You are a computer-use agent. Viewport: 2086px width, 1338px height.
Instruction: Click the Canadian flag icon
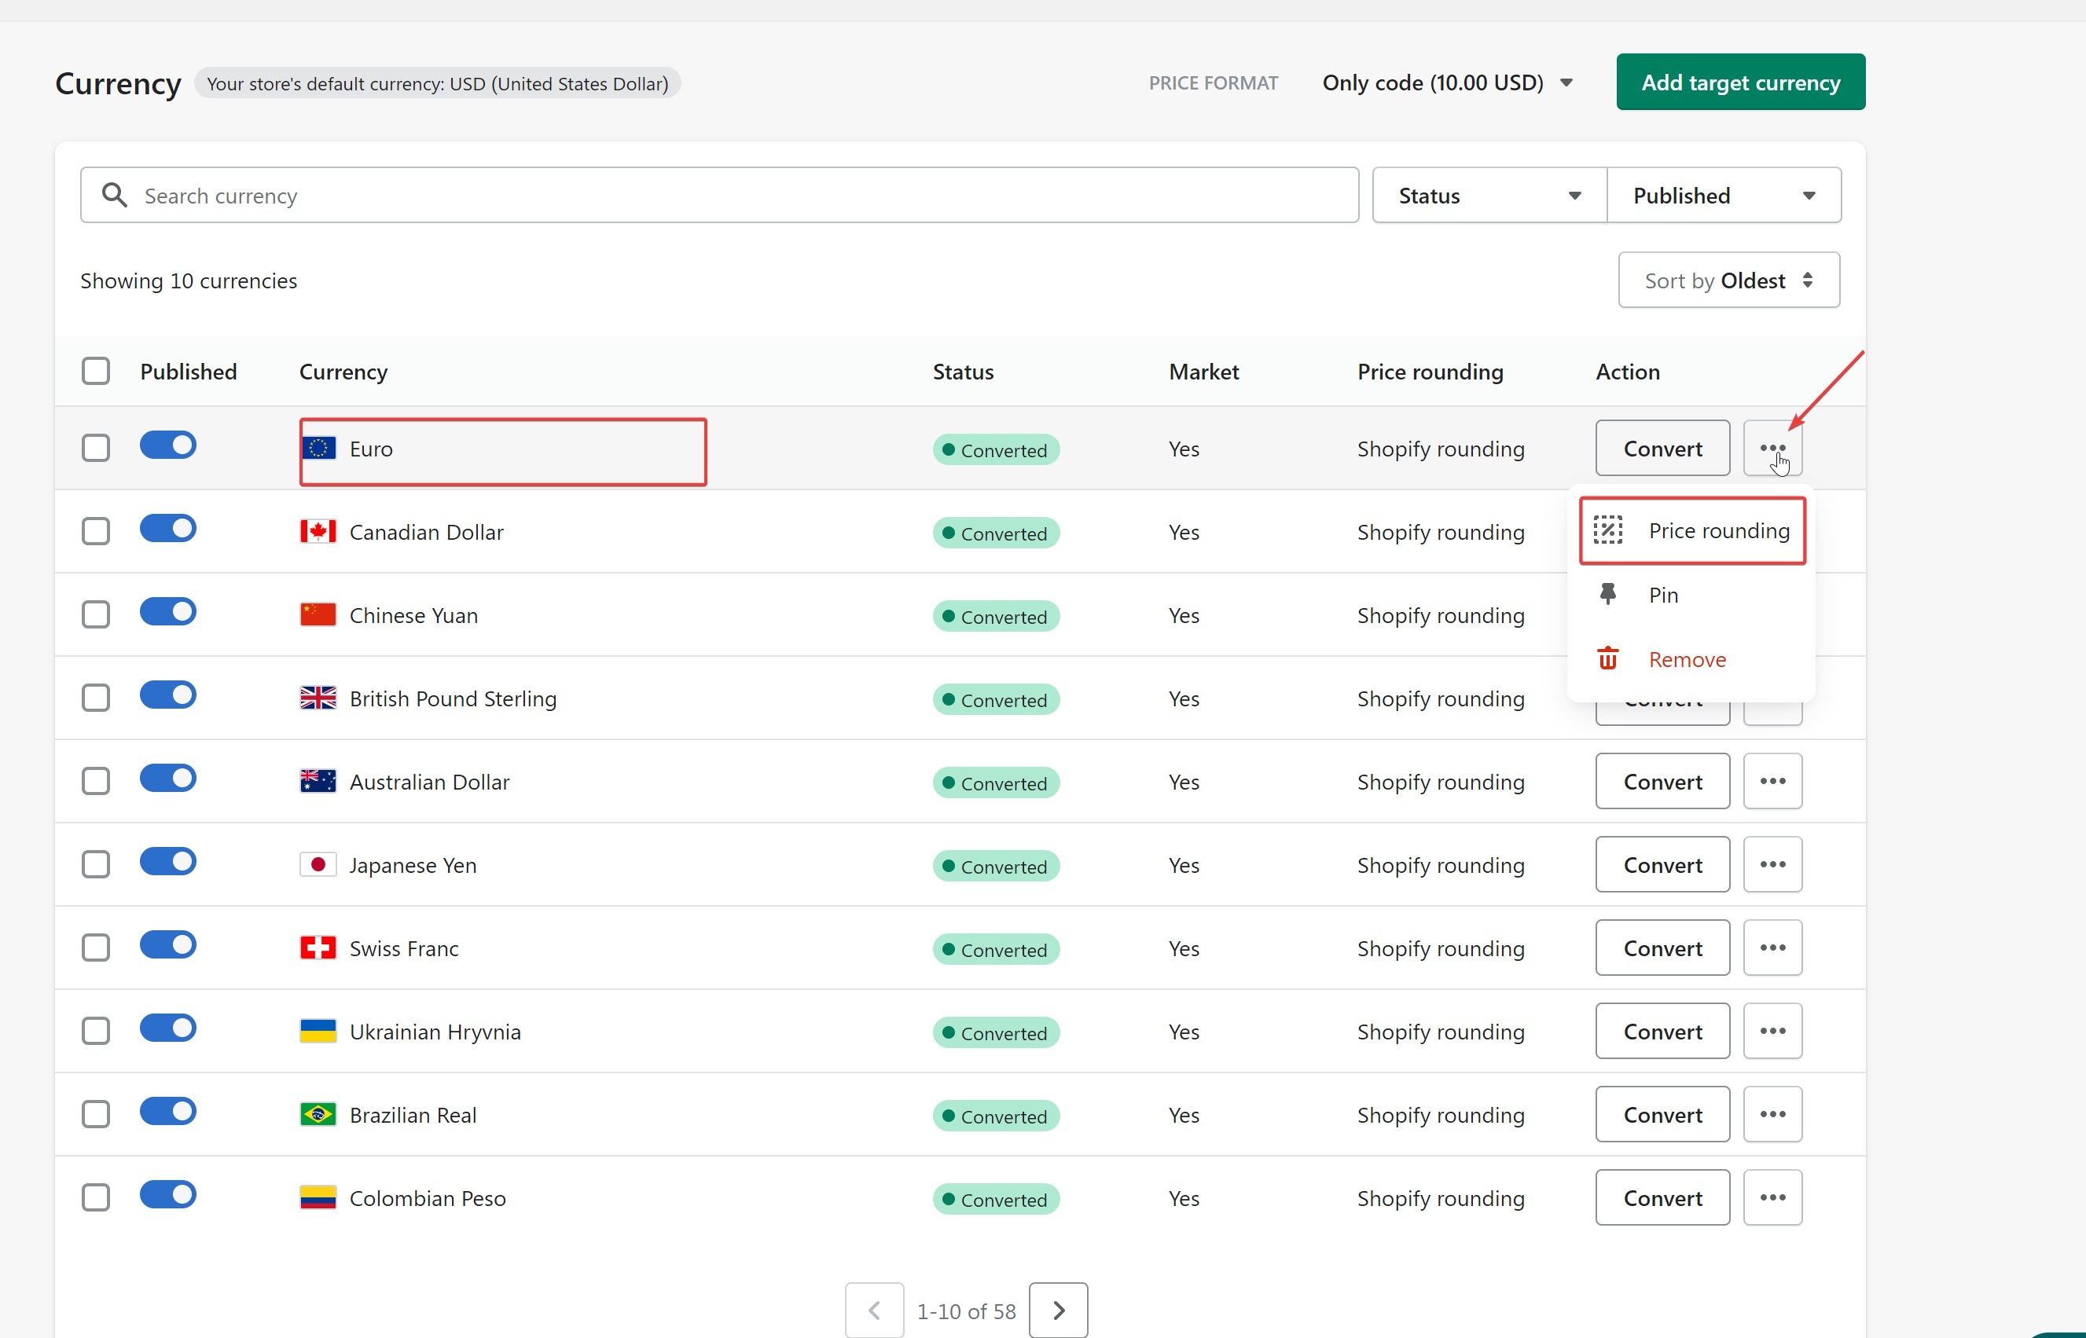coord(318,532)
